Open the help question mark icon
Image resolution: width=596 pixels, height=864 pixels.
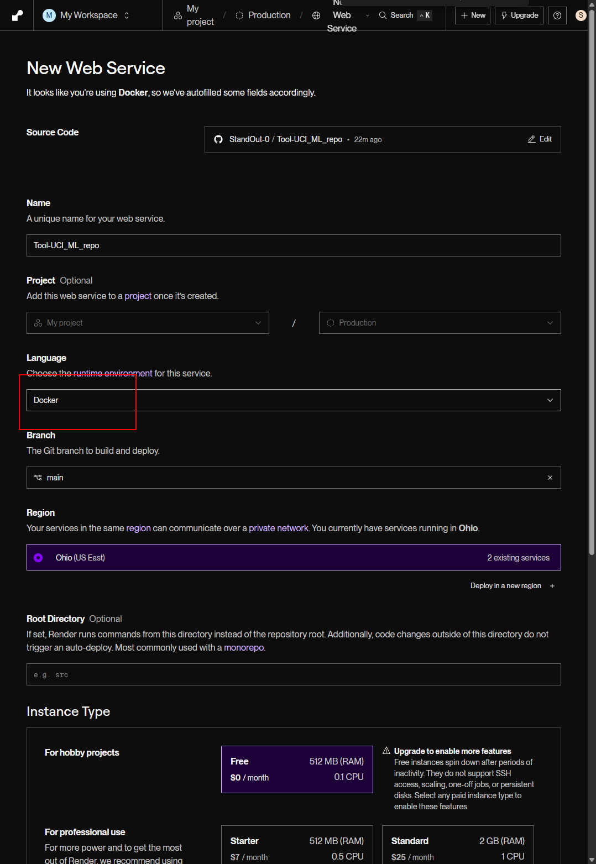pyautogui.click(x=557, y=15)
